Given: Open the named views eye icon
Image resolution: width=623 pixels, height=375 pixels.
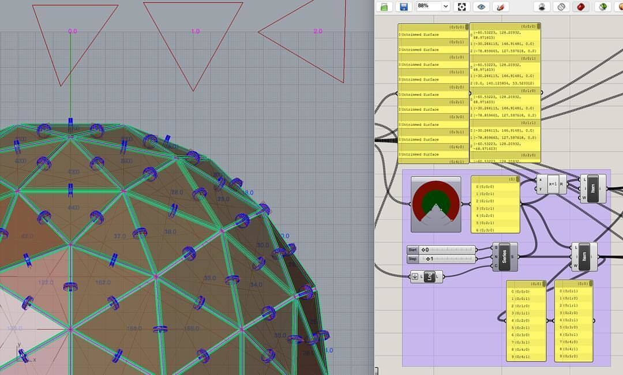Looking at the screenshot, I should click(481, 7).
